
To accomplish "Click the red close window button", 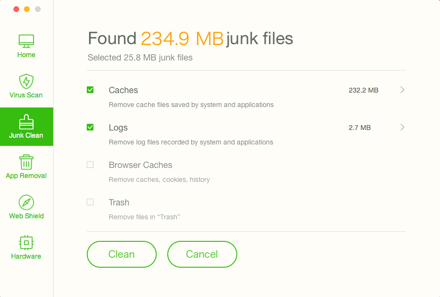I will [x=16, y=9].
